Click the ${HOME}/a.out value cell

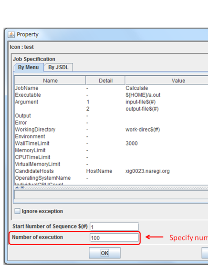[143, 95]
